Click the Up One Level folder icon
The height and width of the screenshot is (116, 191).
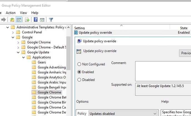point(12,19)
